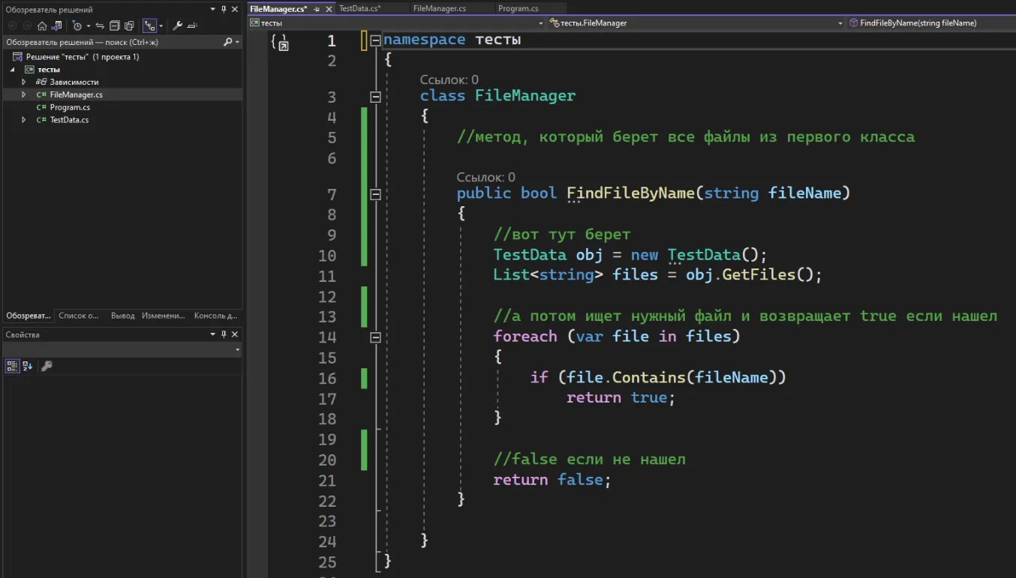Image resolution: width=1016 pixels, height=578 pixels.
Task: Click the forward arrow in Solution Explorer
Action: (26, 25)
